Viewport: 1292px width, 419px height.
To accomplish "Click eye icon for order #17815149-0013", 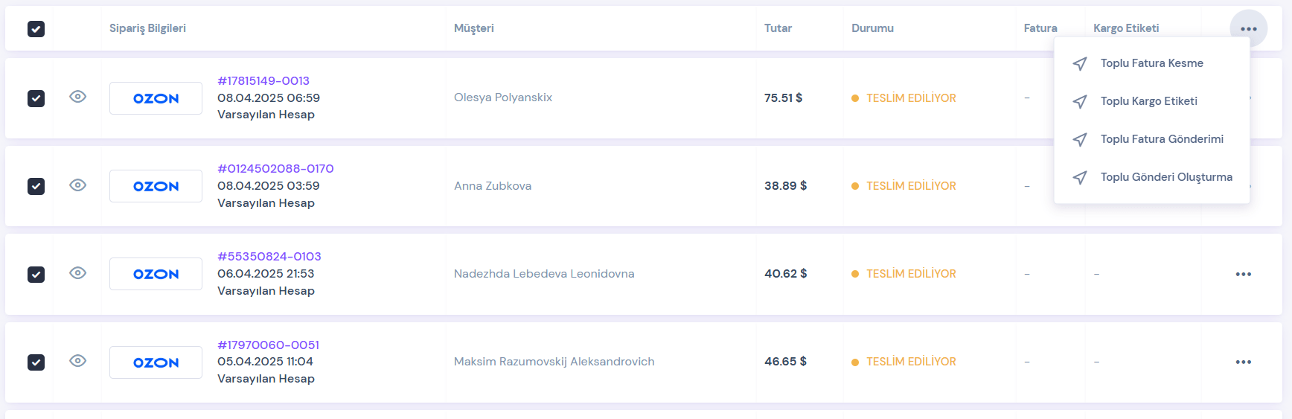I will pos(78,97).
